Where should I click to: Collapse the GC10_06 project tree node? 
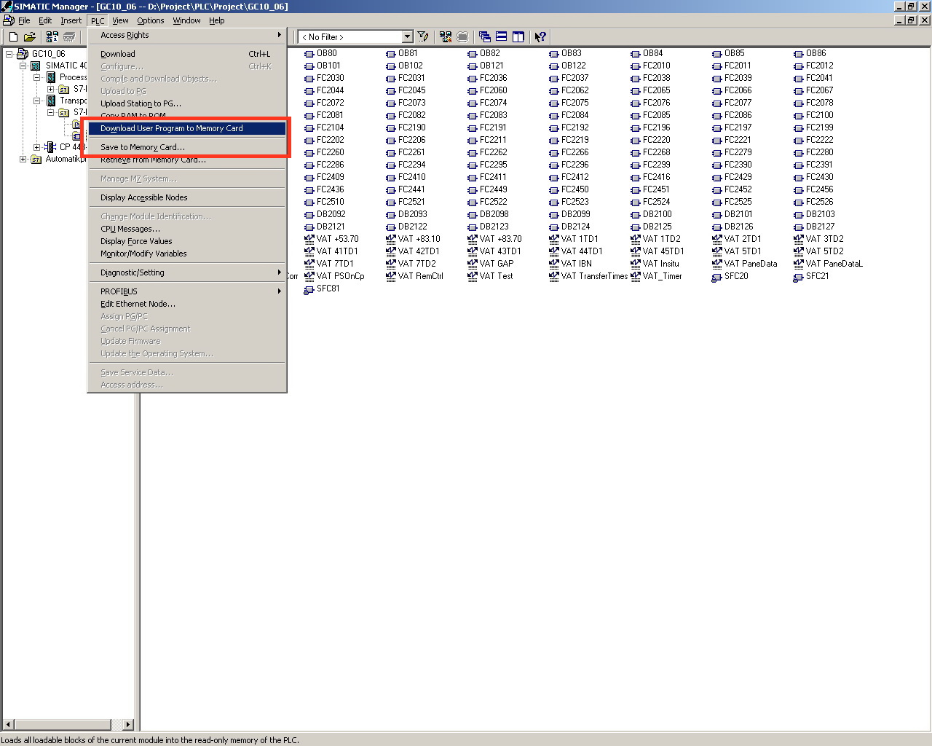[x=9, y=54]
